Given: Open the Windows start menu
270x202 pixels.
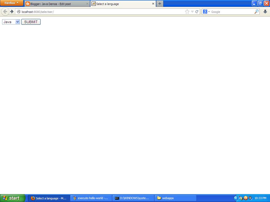Looking at the screenshot, I should click(x=12, y=198).
